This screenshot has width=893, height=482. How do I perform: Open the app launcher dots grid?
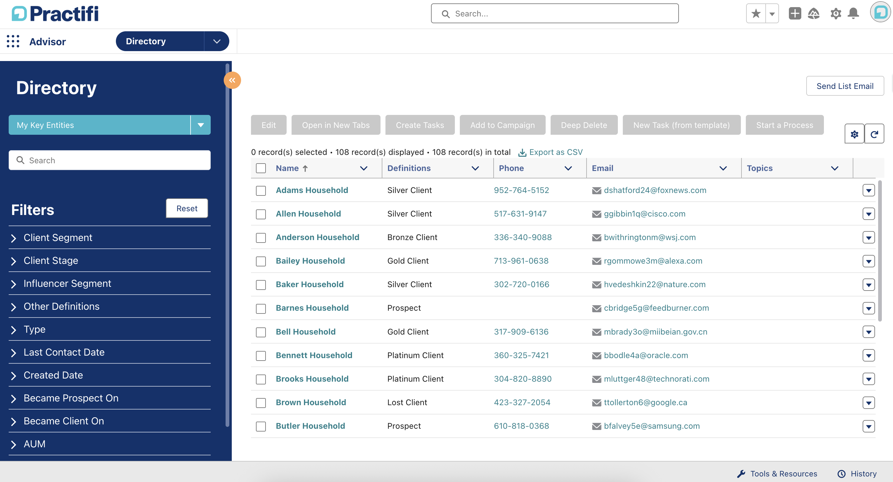coord(13,41)
